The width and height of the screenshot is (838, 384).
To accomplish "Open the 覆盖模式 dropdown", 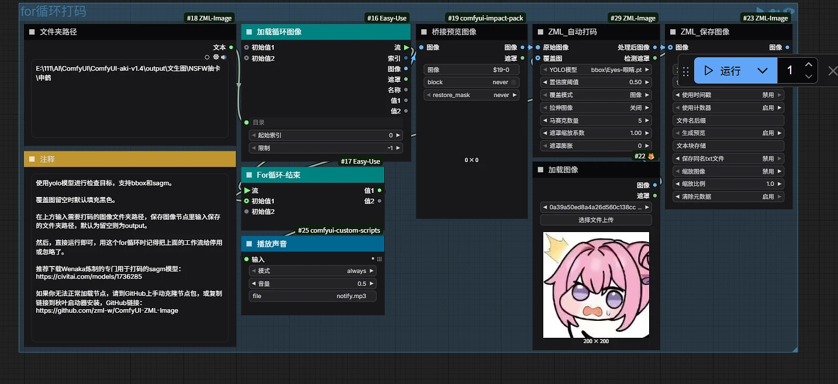I will [596, 95].
